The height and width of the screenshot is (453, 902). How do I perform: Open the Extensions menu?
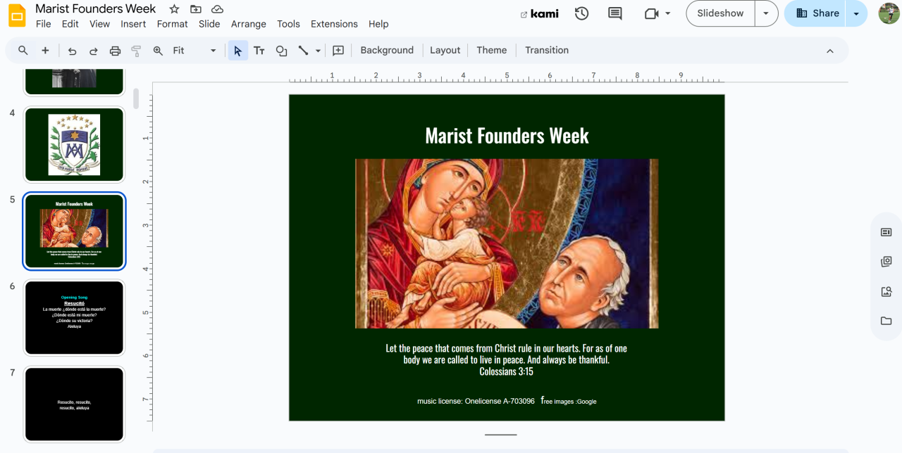(334, 24)
